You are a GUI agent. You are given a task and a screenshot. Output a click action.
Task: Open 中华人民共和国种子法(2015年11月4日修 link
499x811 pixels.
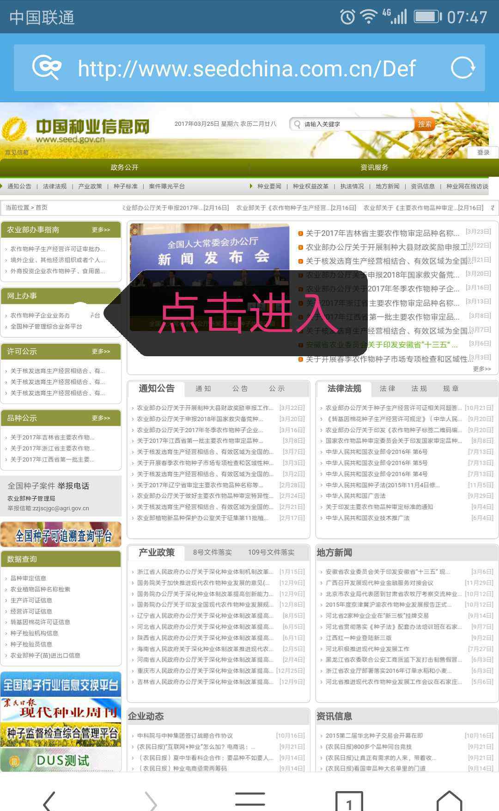coord(383,485)
